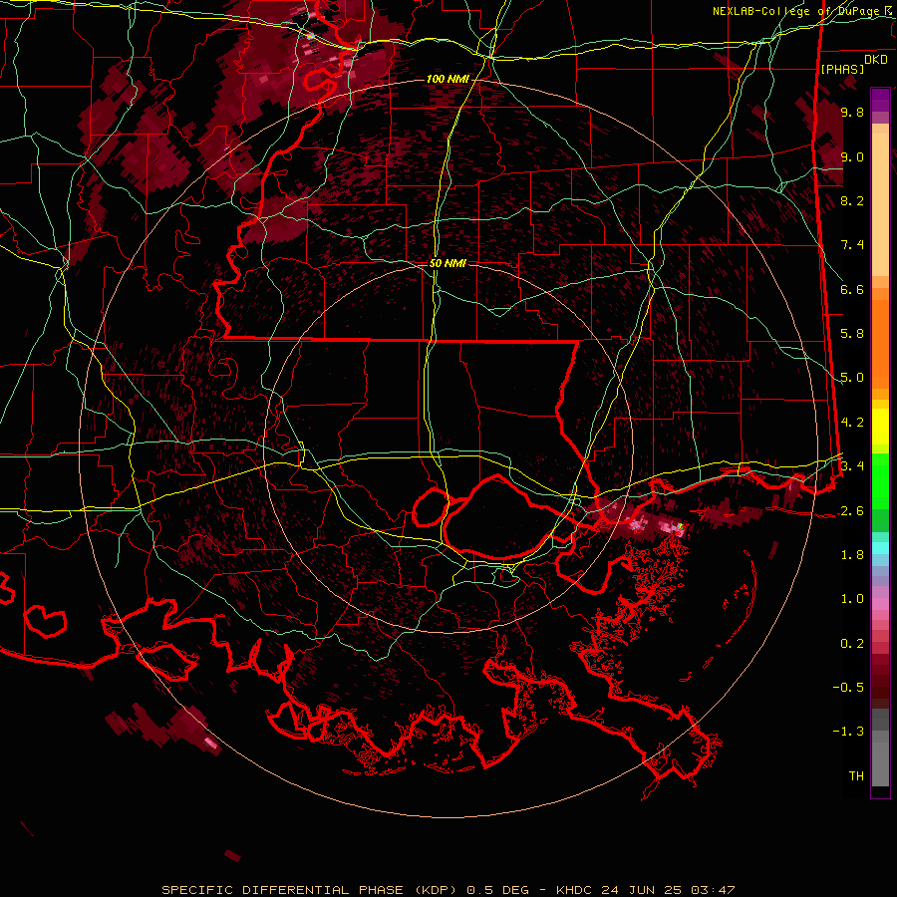The image size is (897, 897).
Task: Click the yellow segment of the color bar
Action: click(880, 426)
